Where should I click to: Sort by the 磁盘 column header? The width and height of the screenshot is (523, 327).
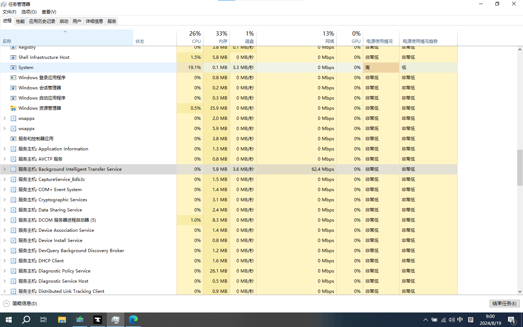point(243,37)
